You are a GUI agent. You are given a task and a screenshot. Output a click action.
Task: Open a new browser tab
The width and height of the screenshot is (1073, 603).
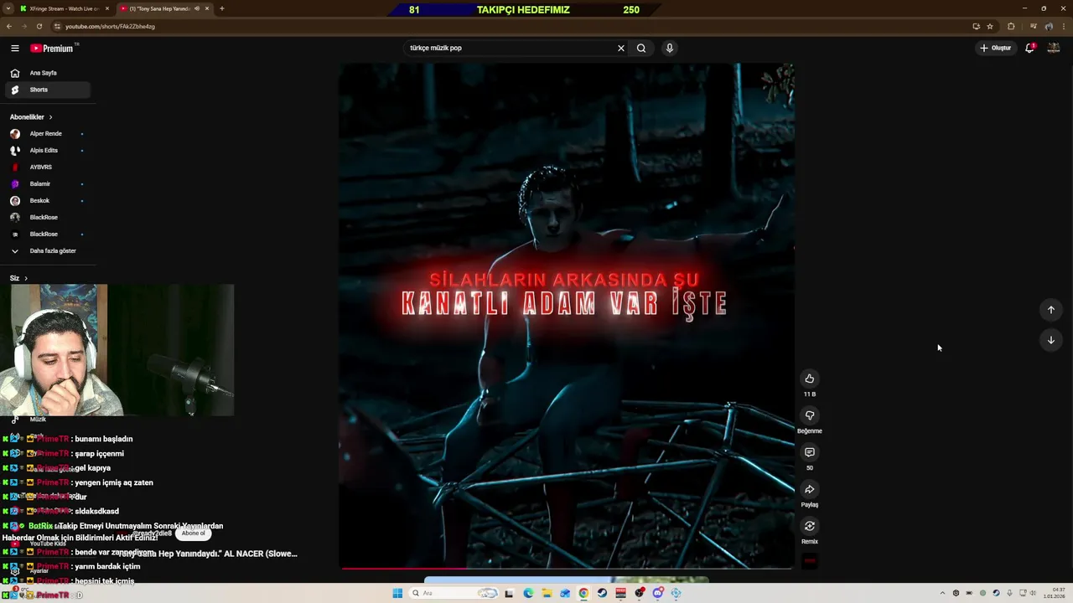pos(222,8)
